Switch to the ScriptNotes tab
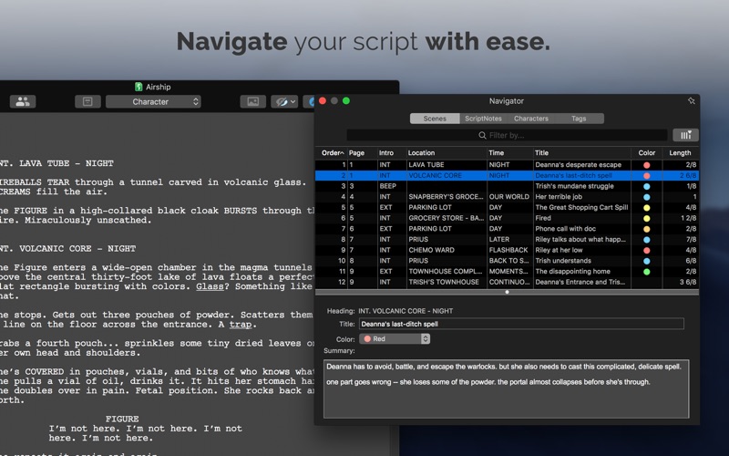729x456 pixels. click(483, 119)
